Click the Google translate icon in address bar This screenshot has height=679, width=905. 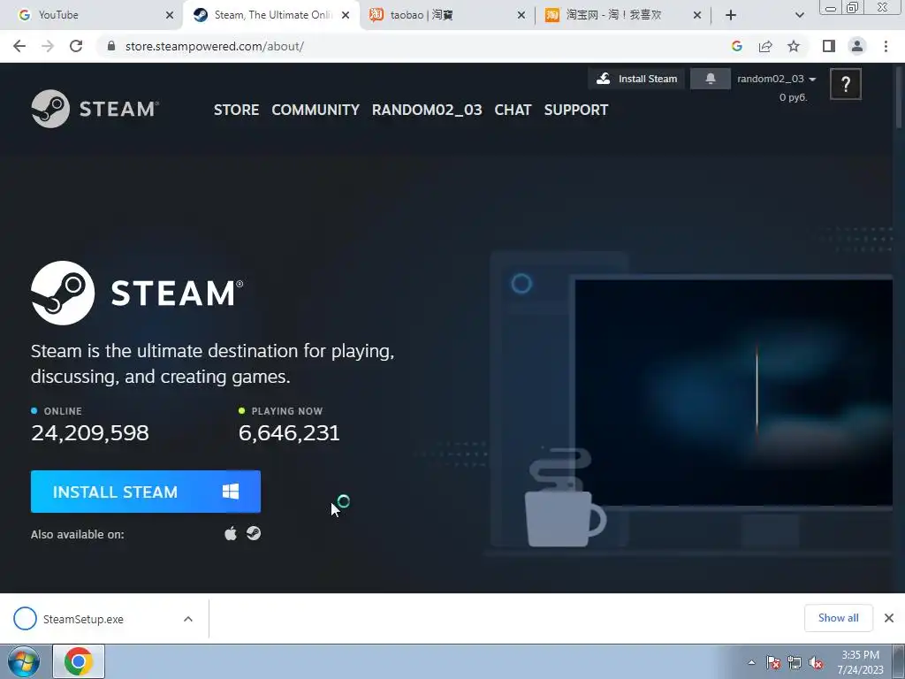(x=736, y=46)
